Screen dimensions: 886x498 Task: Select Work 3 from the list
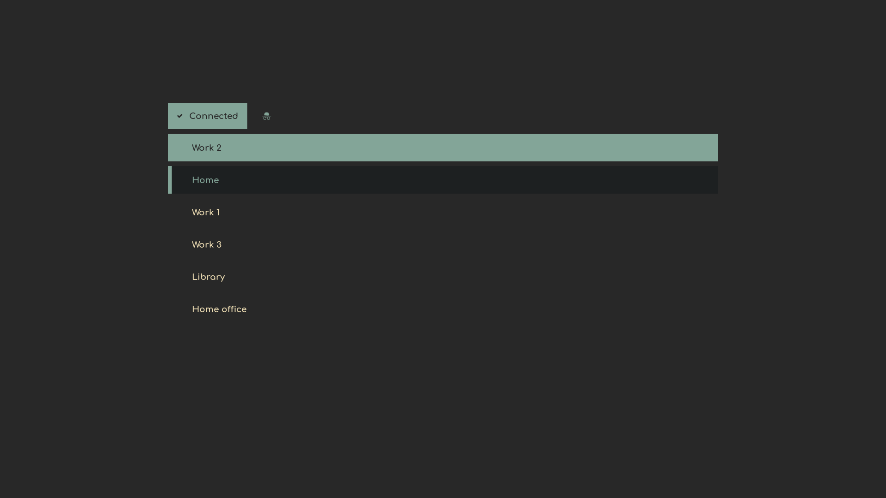click(207, 244)
